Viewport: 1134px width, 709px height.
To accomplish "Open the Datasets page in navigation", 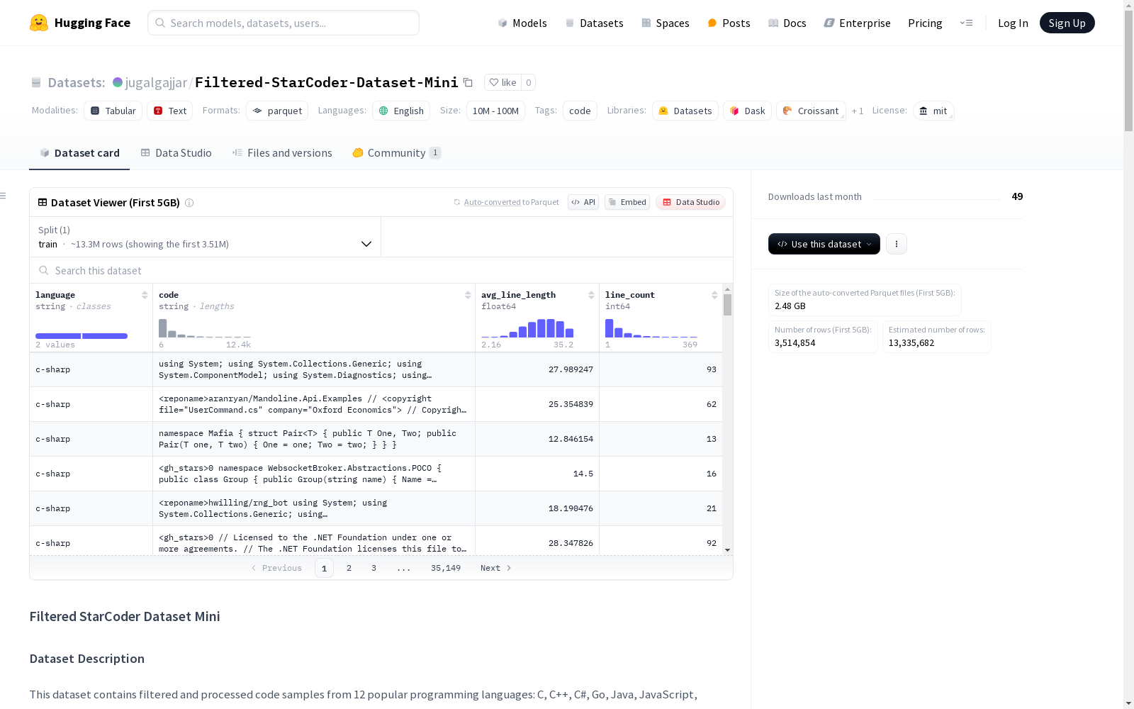I will click(594, 23).
